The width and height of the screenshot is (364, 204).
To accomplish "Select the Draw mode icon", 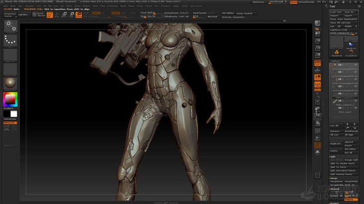I will (x=57, y=15).
